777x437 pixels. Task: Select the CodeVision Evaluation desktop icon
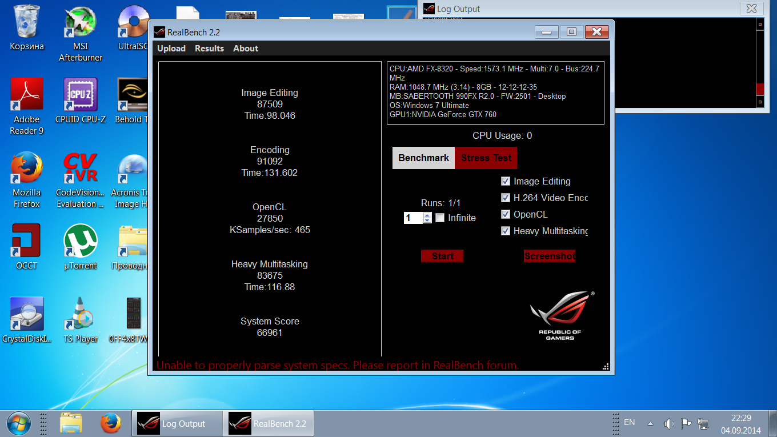pos(81,179)
